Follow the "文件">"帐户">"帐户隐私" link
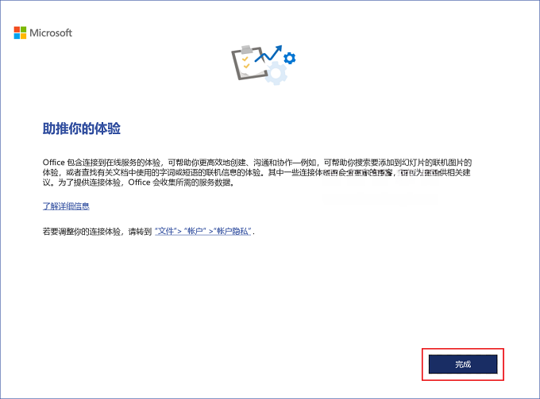 (x=202, y=231)
